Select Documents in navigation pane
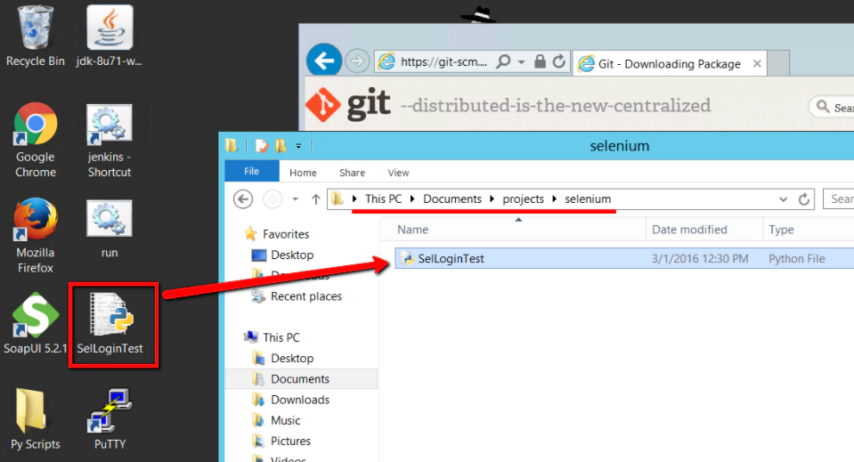The width and height of the screenshot is (854, 462). [x=300, y=379]
